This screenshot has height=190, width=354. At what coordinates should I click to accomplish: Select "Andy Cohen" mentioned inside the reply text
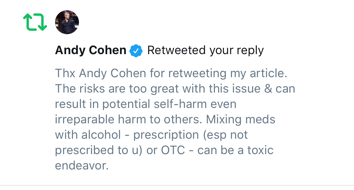[x=113, y=73]
